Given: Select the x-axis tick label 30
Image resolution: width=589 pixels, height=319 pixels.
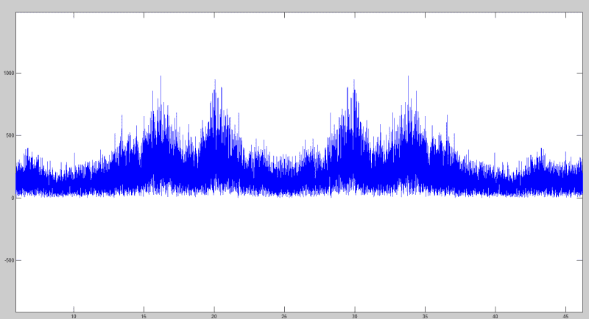Looking at the screenshot, I should [x=355, y=316].
